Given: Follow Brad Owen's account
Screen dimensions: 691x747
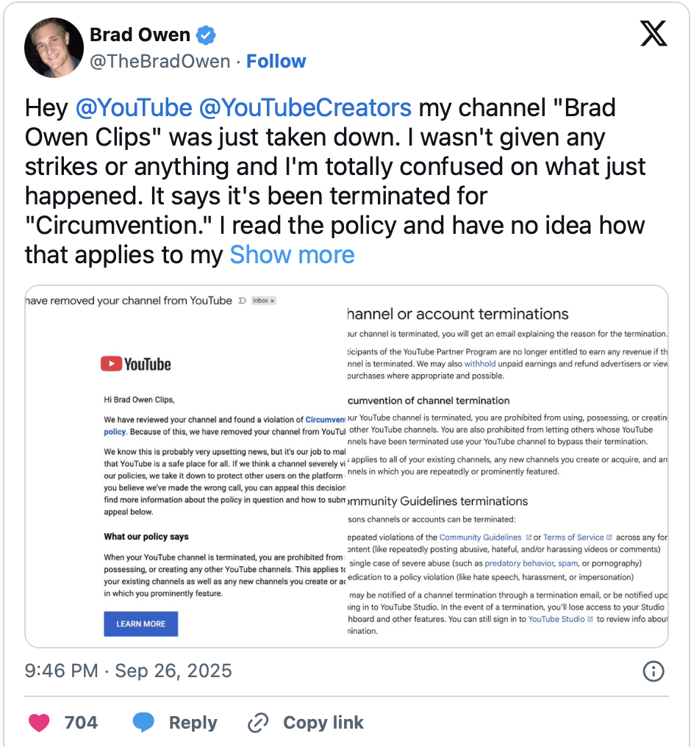Looking at the screenshot, I should click(276, 61).
